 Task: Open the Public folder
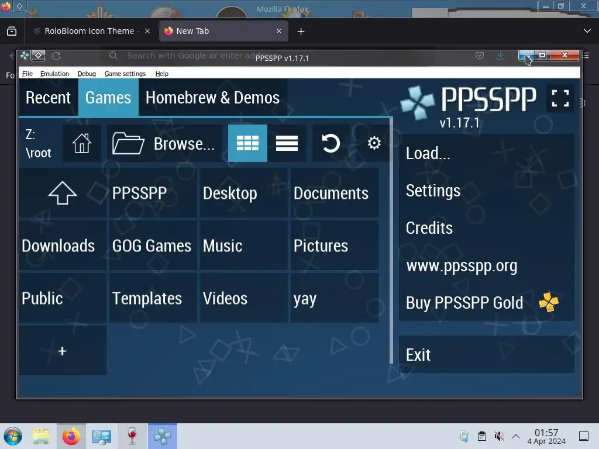63,298
